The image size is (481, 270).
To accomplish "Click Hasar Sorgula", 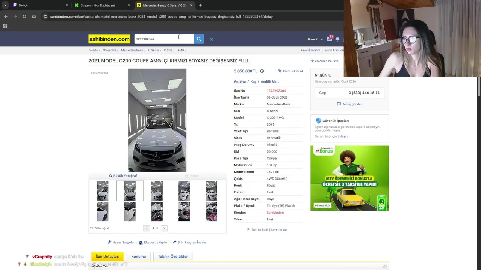I will pos(121,242).
